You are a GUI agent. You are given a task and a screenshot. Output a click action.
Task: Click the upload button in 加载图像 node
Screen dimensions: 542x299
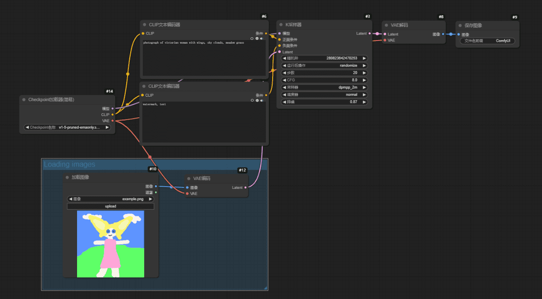point(110,206)
